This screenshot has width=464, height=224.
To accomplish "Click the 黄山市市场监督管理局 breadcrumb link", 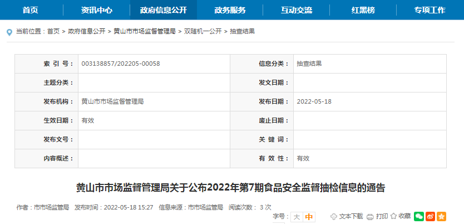I will pos(145,32).
